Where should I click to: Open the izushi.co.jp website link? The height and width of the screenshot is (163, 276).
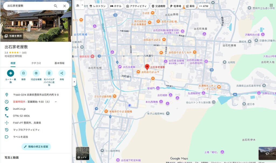[19, 109]
